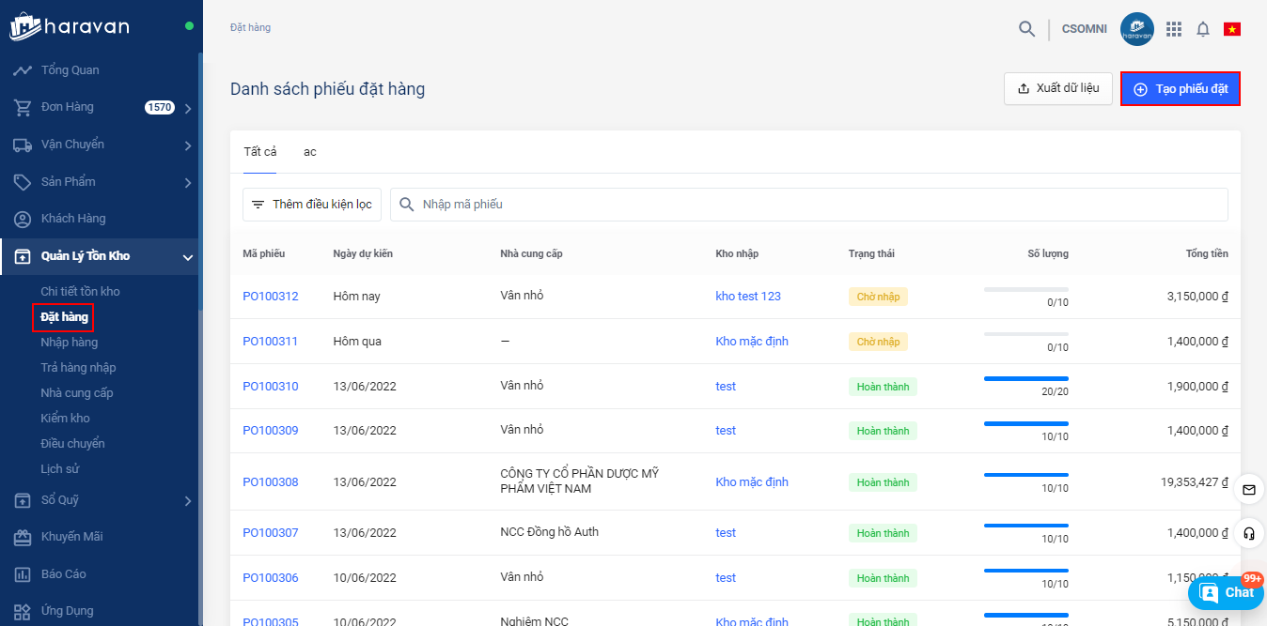Collapse the Quản Lý Tồn Kho section

pyautogui.click(x=187, y=257)
